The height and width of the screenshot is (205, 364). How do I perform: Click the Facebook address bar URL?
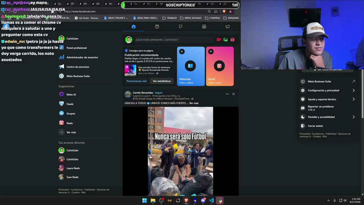click(x=80, y=11)
